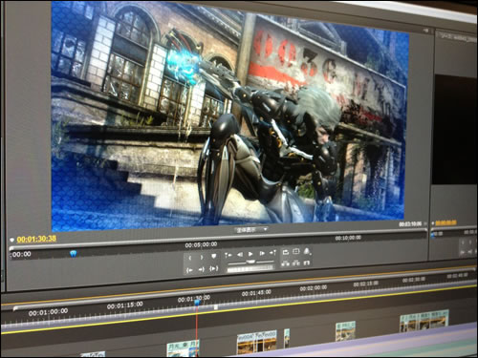Select the clip near 00:02:15:00
The image size is (478, 358).
[x=345, y=330]
